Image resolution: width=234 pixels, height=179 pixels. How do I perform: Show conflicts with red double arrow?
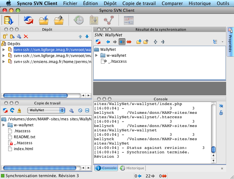[129, 42]
